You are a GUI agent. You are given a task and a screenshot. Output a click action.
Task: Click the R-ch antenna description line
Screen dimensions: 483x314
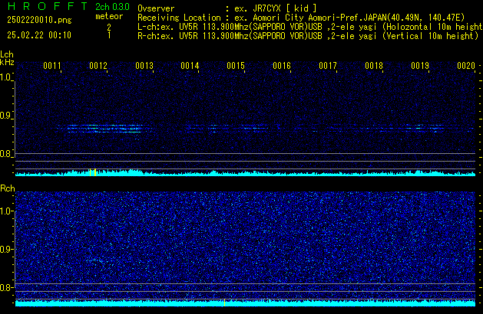click(x=308, y=36)
